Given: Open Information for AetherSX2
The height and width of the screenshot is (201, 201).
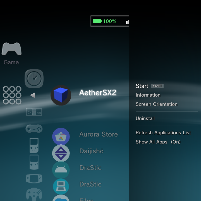Looking at the screenshot, I should [x=148, y=95].
